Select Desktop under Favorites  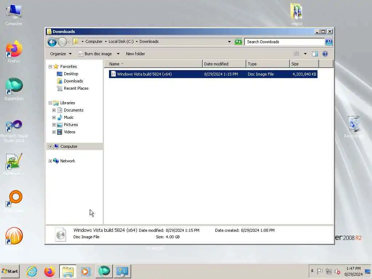tap(71, 74)
